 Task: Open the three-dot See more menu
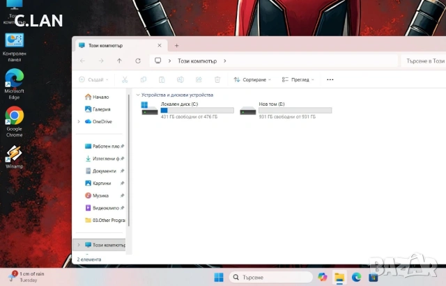coord(330,80)
